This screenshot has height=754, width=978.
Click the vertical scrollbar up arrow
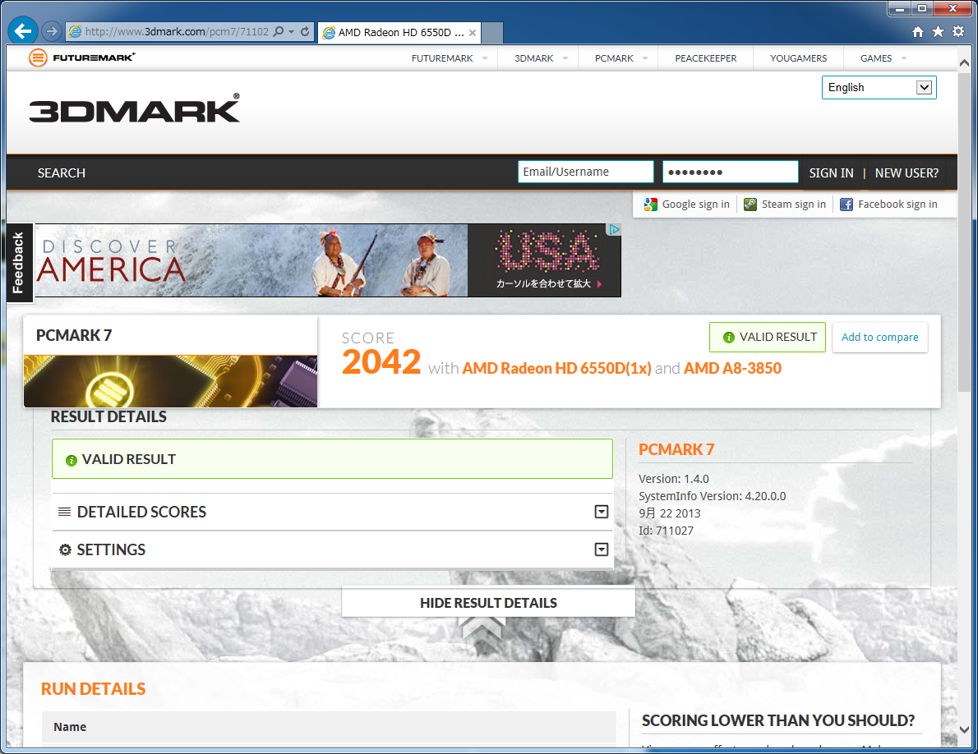click(x=964, y=63)
